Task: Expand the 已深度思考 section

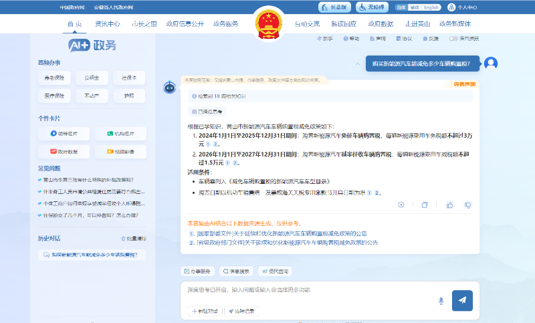Action: (x=207, y=111)
